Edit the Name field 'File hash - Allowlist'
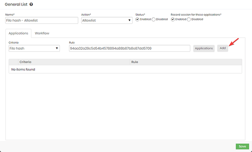252x152 pixels. [x=42, y=20]
